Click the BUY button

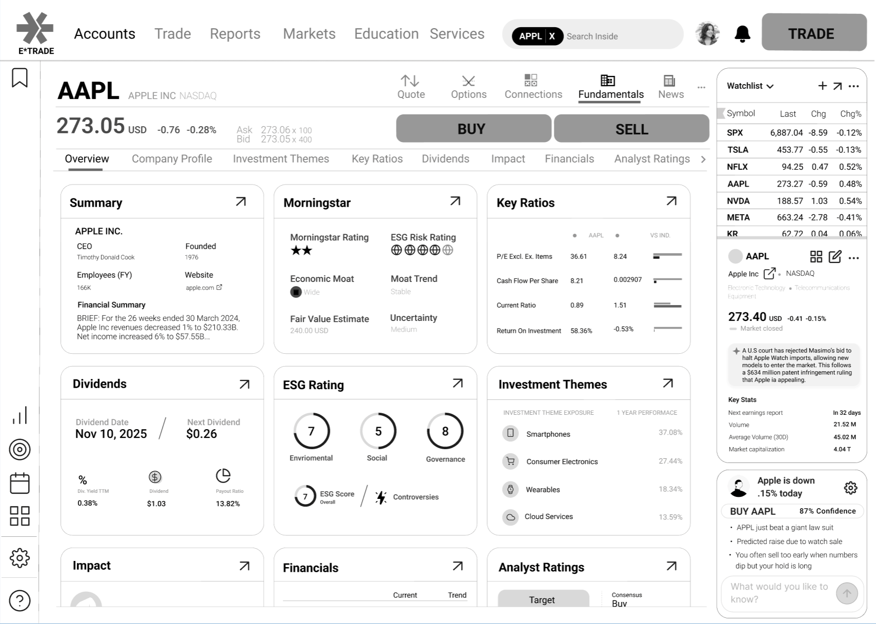click(473, 128)
